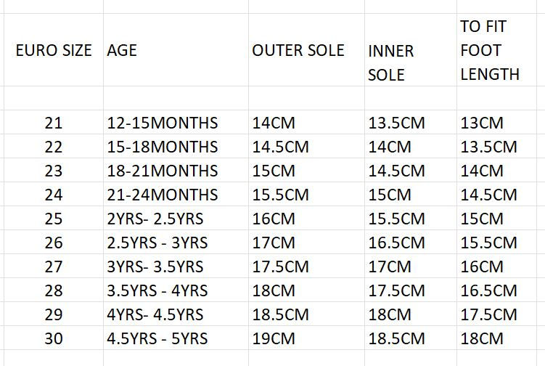Select the cell with euro size 21

[54, 123]
